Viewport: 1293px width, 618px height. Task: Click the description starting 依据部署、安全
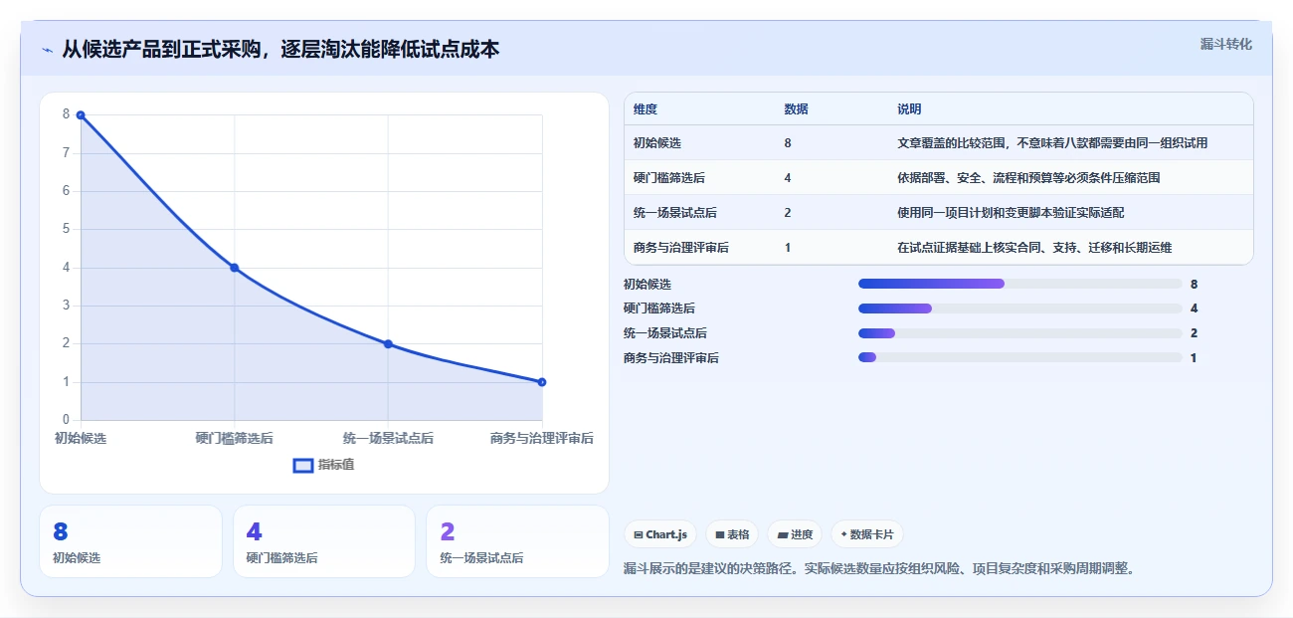point(1028,178)
